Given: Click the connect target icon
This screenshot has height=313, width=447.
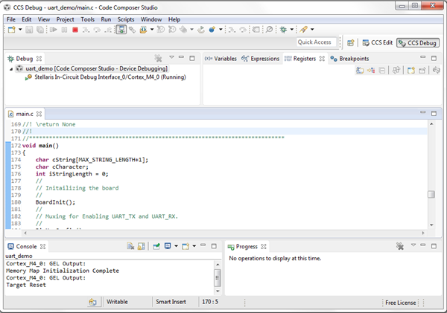Looking at the screenshot, I should pyautogui.click(x=133, y=30).
